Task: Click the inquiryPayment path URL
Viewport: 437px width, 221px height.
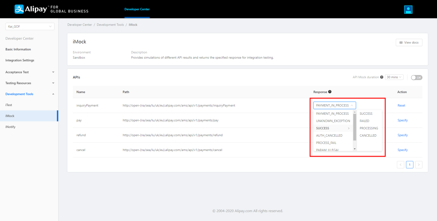Action: [179, 105]
